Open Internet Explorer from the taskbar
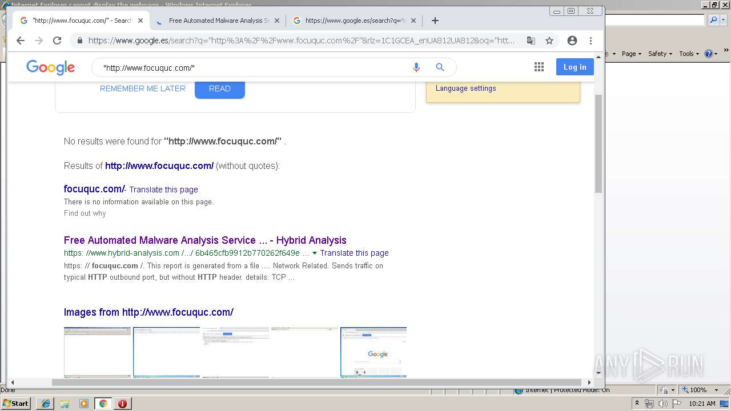Image resolution: width=731 pixels, height=411 pixels. point(46,404)
